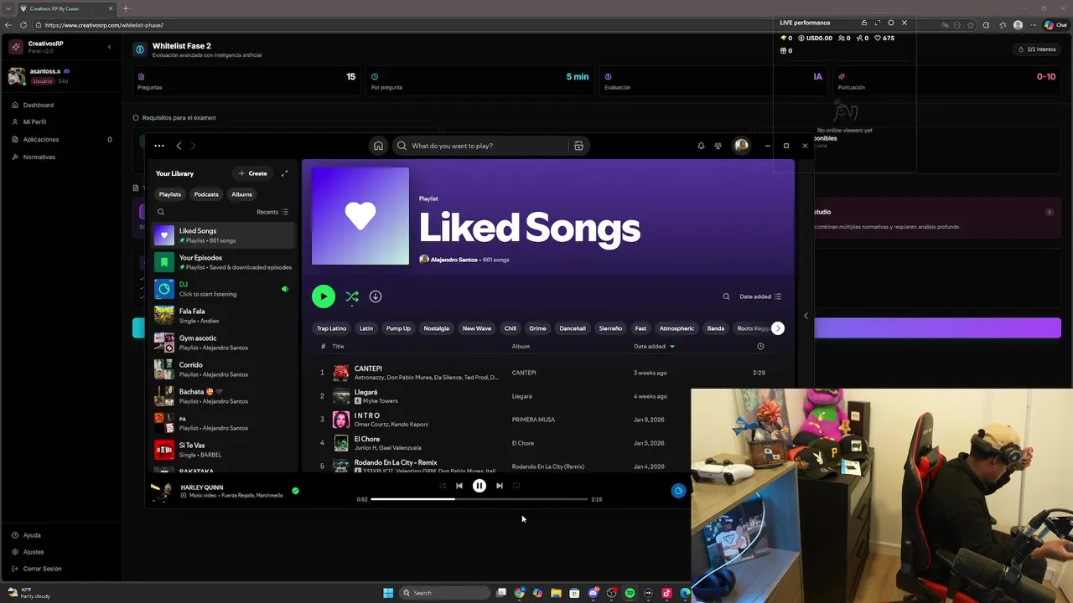Screen dimensions: 1073x603
Task: Open the three-dot Spotify menu
Action: [x=158, y=146]
